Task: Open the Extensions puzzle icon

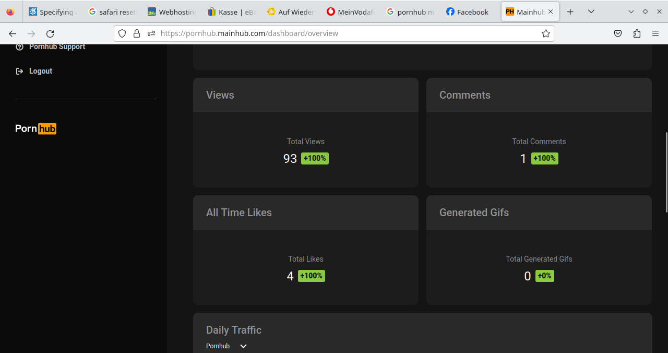Action: pos(637,33)
